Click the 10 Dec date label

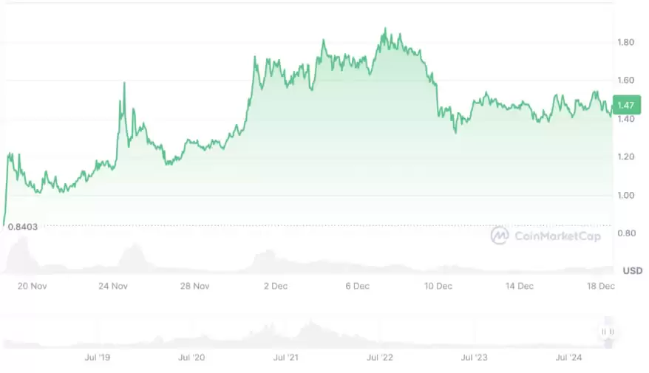pyautogui.click(x=438, y=286)
